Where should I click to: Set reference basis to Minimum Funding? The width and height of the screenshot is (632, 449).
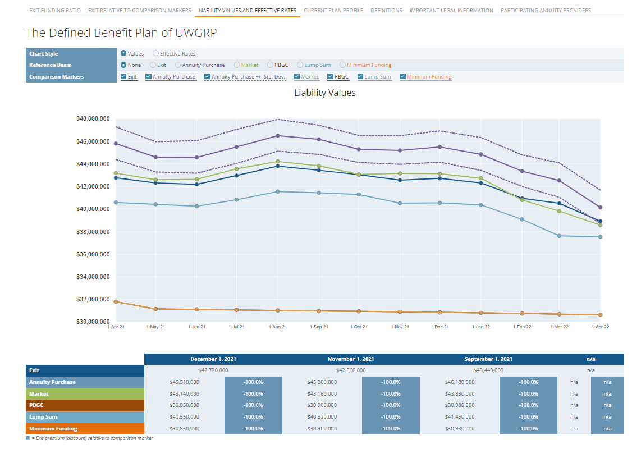(342, 65)
